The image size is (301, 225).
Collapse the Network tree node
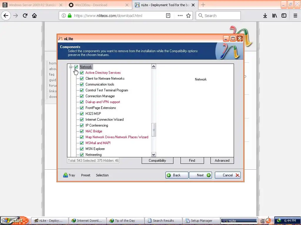pyautogui.click(x=71, y=67)
